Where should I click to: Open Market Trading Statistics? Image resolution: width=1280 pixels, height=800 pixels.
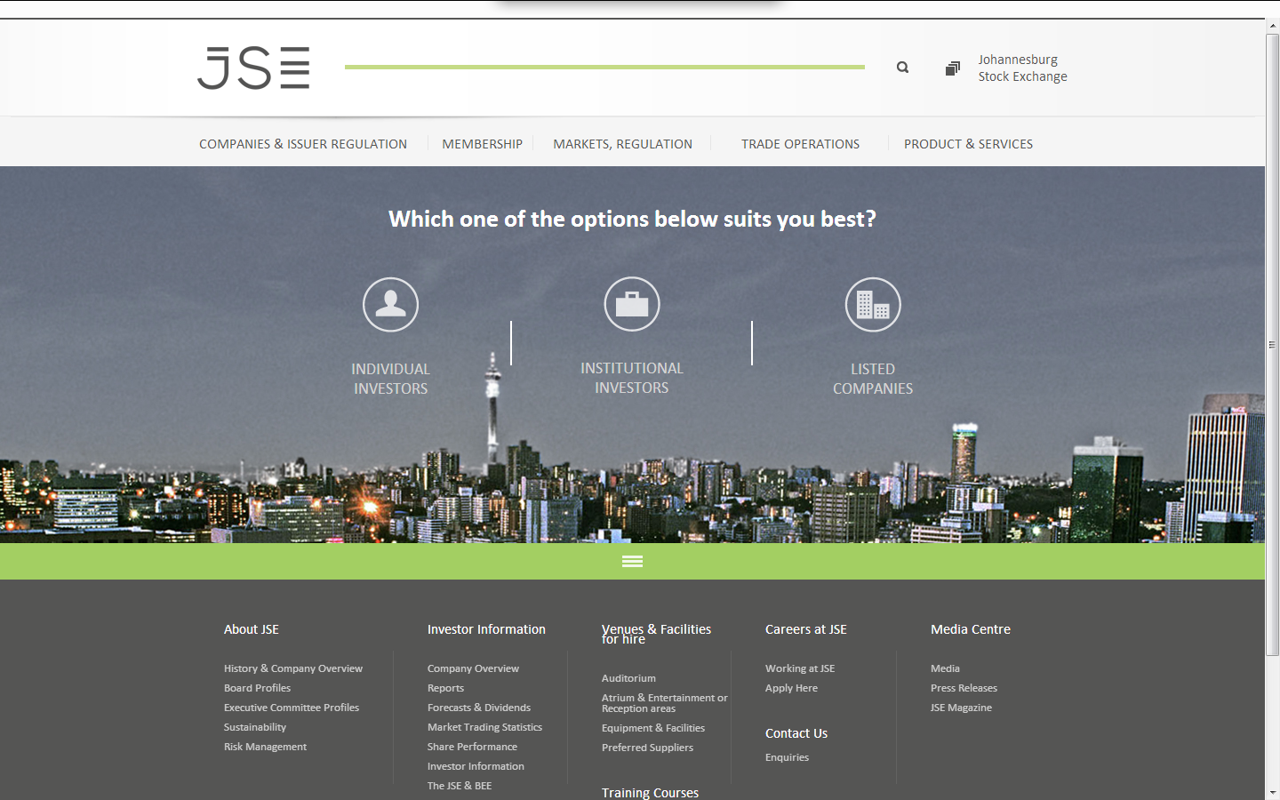pyautogui.click(x=484, y=727)
